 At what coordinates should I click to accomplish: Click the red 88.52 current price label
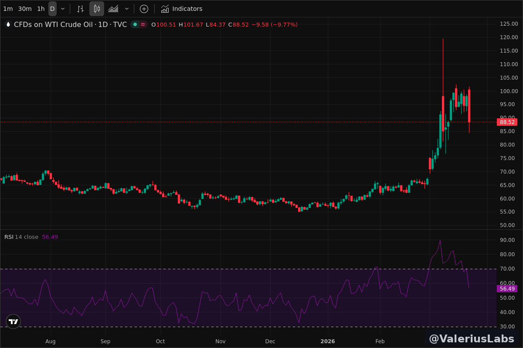507,122
